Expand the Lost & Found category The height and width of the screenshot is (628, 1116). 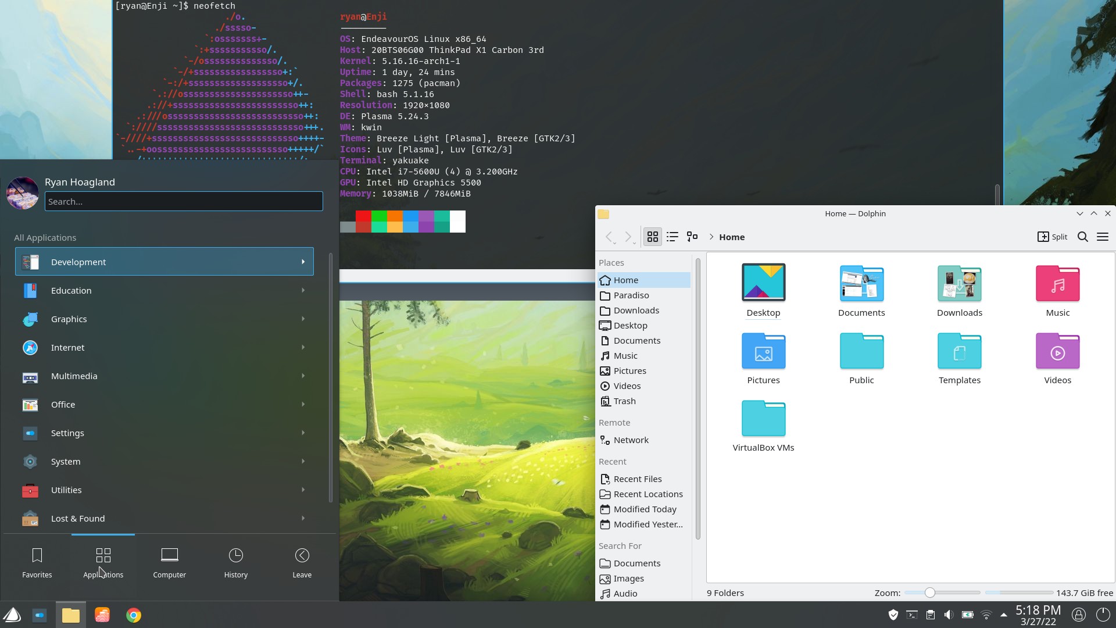coord(164,518)
